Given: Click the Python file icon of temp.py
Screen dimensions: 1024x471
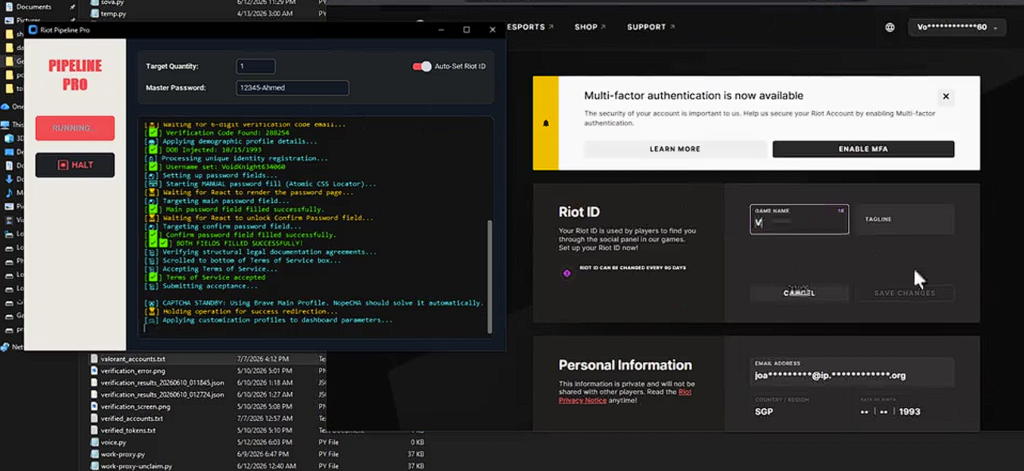Looking at the screenshot, I should (x=94, y=14).
